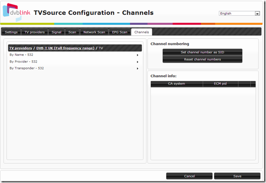This screenshot has width=266, height=183.
Task: Expand the By Provider arrow
Action: [x=138, y=62]
